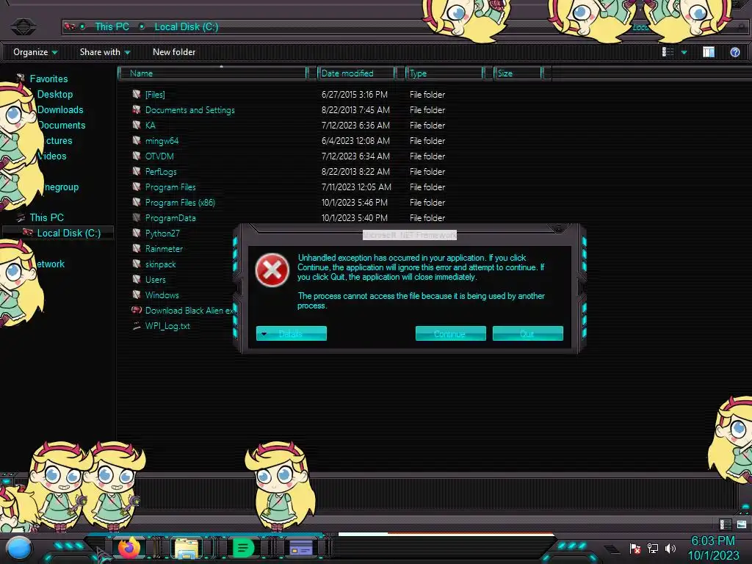Click the .NET Framework dialog title bar
The width and height of the screenshot is (752, 564).
pyautogui.click(x=410, y=234)
